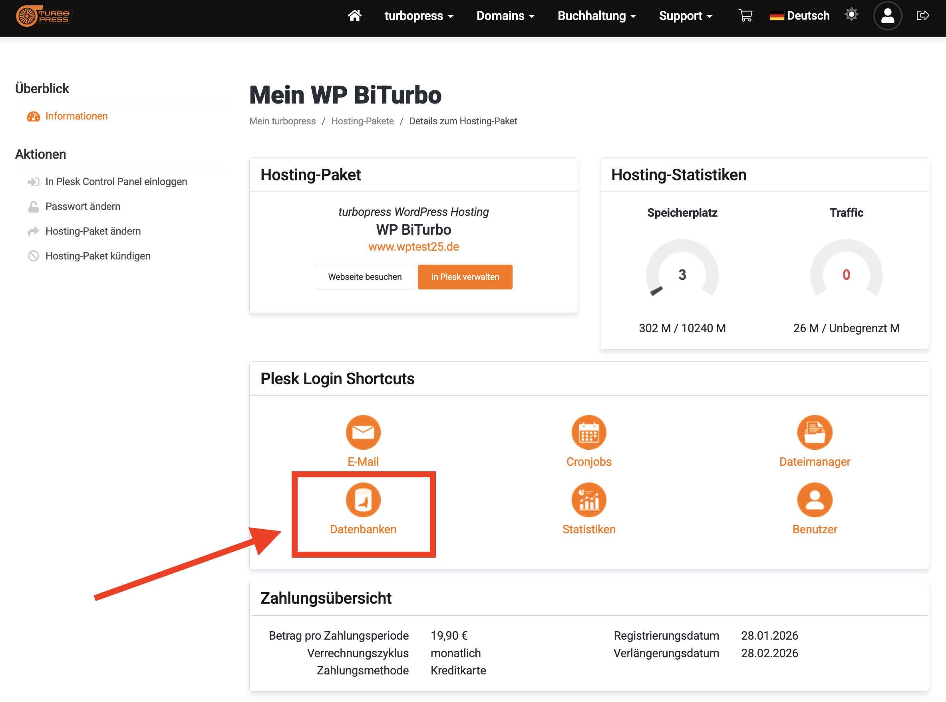Screen dimensions: 946x702
Task: Click the Webseite besuchen button
Action: click(364, 277)
